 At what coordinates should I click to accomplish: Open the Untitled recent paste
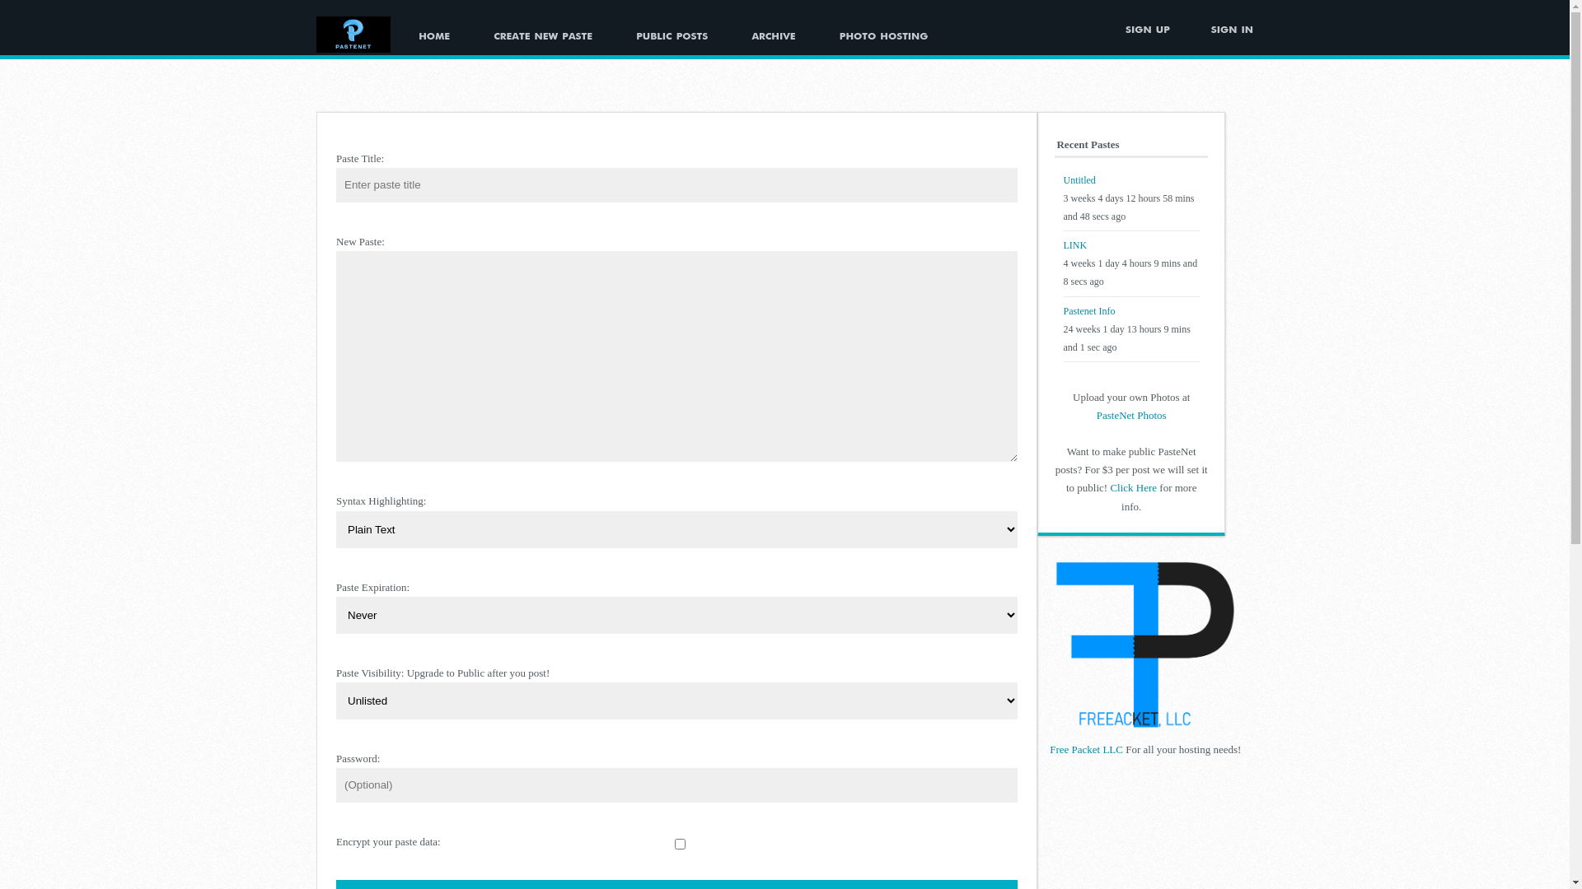point(1079,180)
